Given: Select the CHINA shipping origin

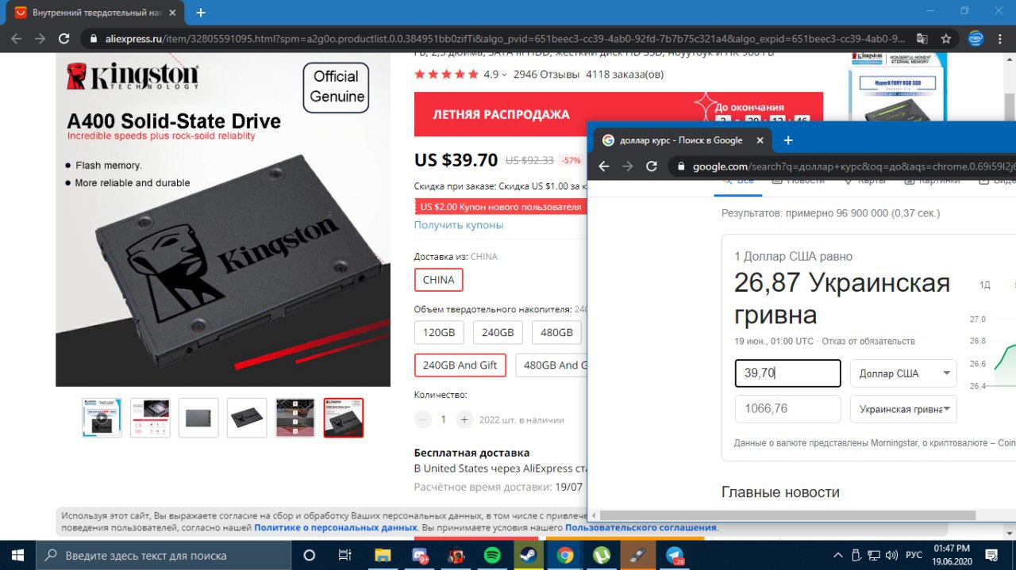Looking at the screenshot, I should (x=438, y=280).
